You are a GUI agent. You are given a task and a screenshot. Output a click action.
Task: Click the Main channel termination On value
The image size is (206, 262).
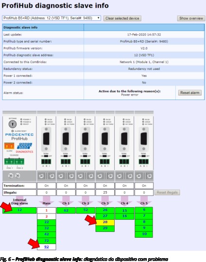(x=46, y=186)
